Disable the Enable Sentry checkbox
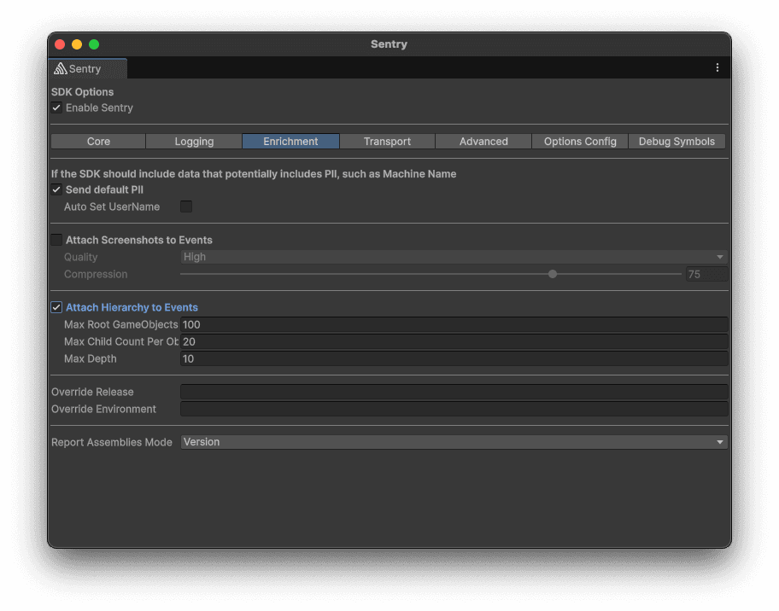779x611 pixels. (56, 108)
